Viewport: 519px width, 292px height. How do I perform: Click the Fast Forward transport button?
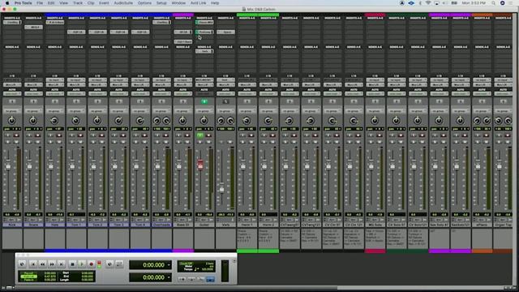tap(52, 264)
